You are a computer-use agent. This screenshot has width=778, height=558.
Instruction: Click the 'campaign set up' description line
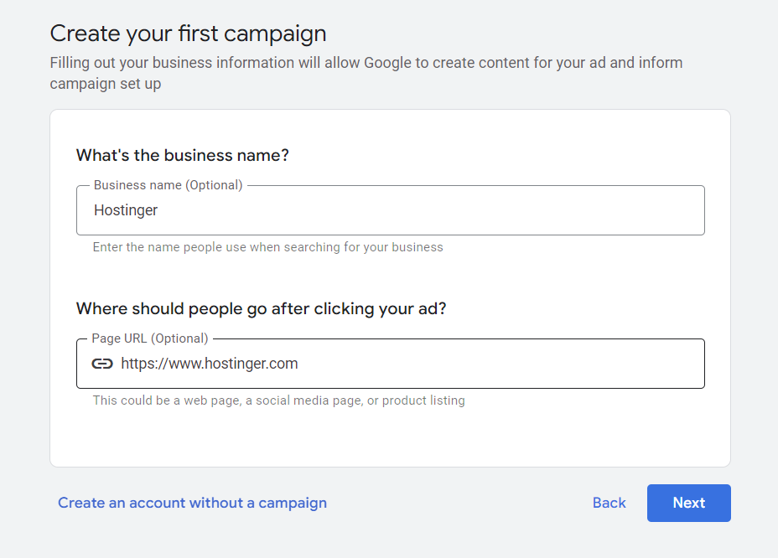click(x=105, y=84)
